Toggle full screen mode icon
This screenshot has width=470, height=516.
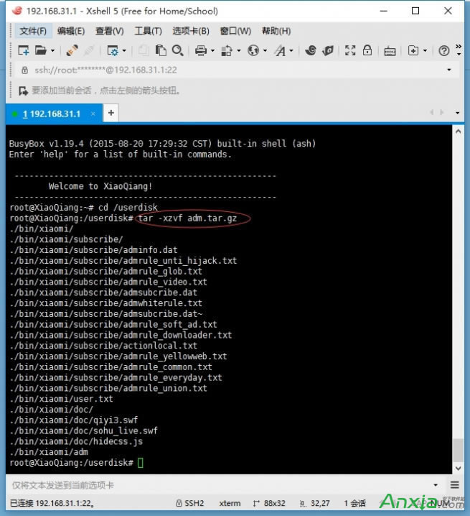(350, 50)
